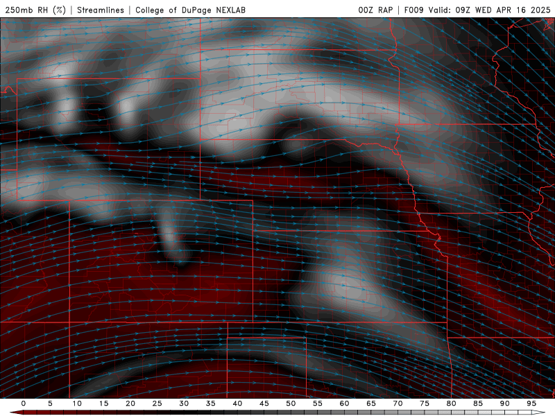Click the '60' value on the color scale

(x=344, y=404)
